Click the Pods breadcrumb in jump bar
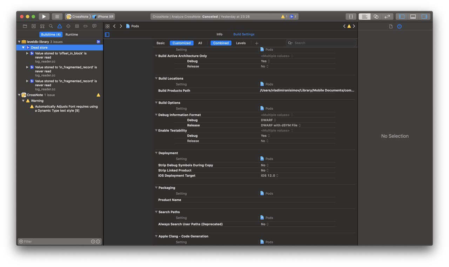This screenshot has width=449, height=267. (133, 26)
